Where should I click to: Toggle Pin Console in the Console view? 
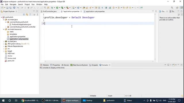(165, 65)
